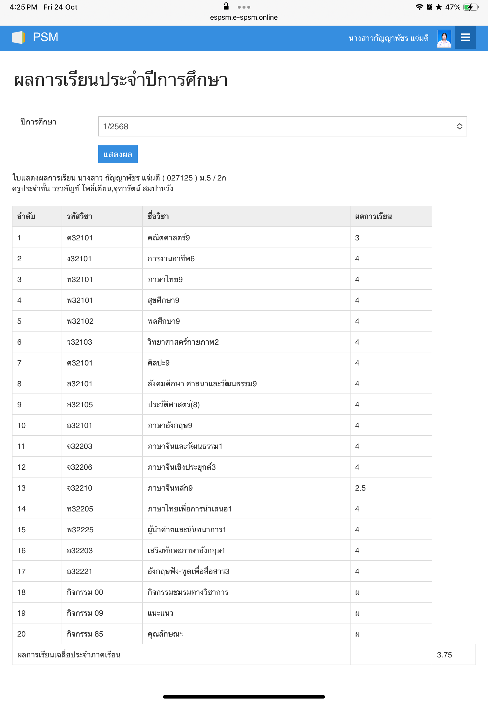Expand the ปีการศึกษา dropdown showing 1/2568

(282, 126)
